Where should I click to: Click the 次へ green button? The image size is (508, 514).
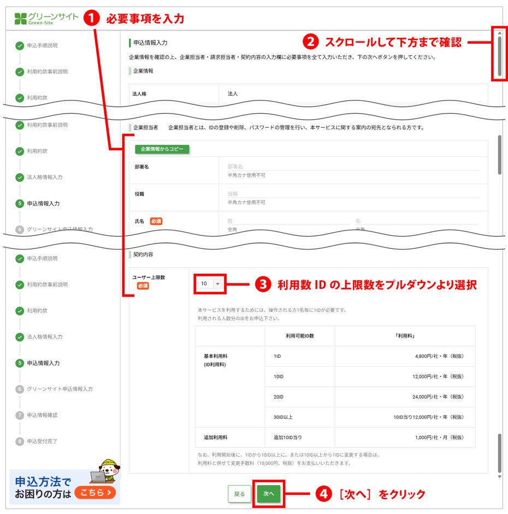[268, 494]
